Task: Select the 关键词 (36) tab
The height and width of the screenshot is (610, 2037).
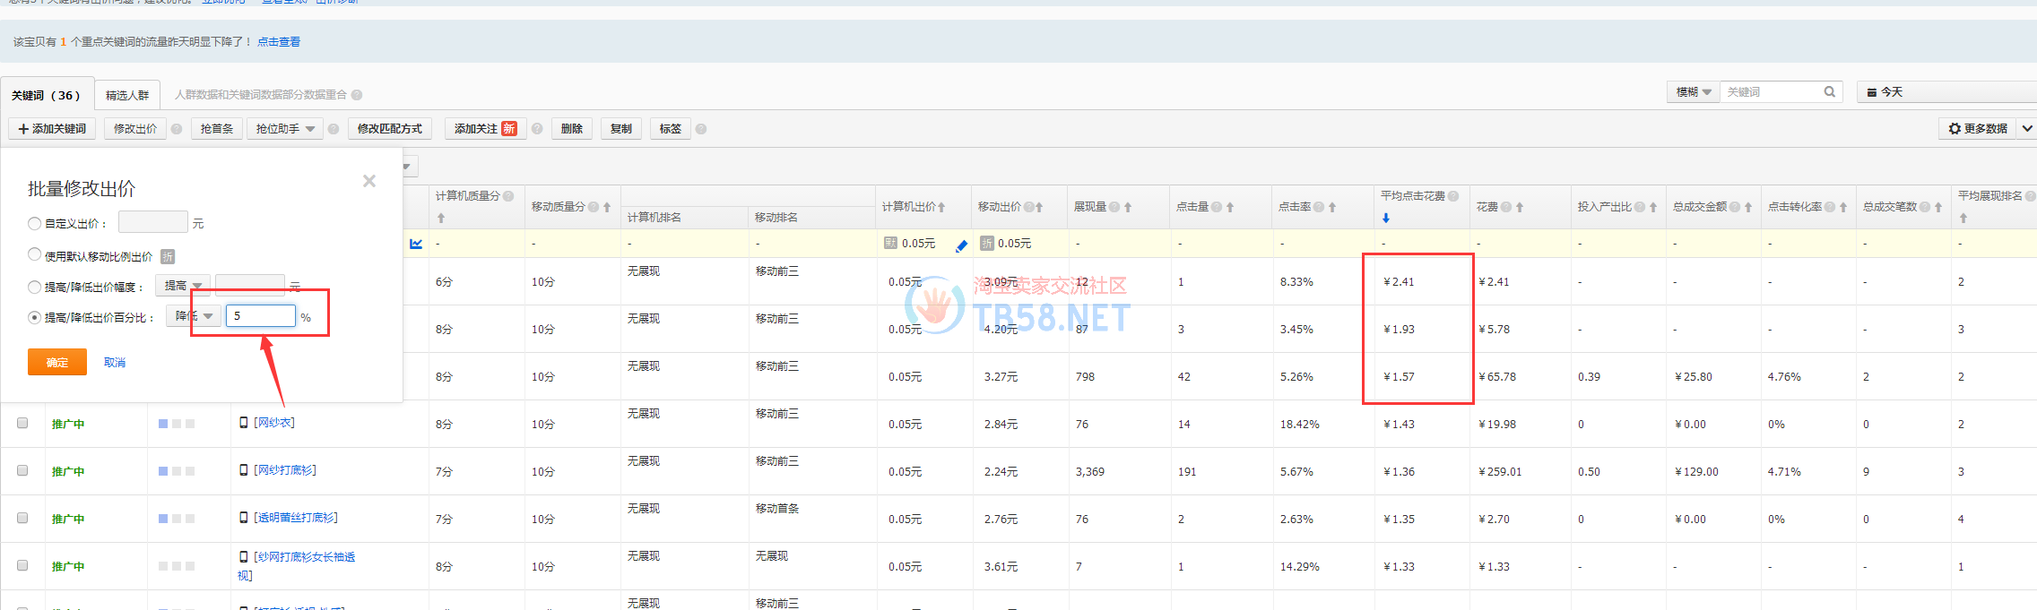Action: (x=46, y=95)
